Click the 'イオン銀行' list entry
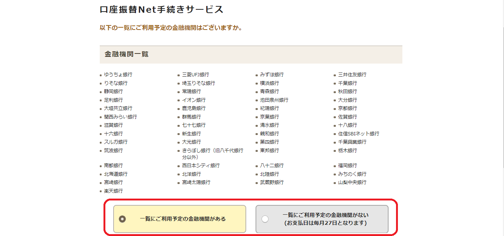 click(x=194, y=100)
